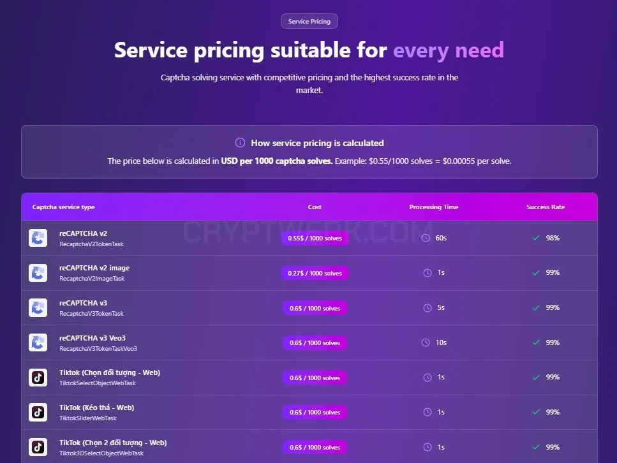Click the reCAPTCHA v3 row logo icon
This screenshot has width=617, height=463.
click(38, 307)
